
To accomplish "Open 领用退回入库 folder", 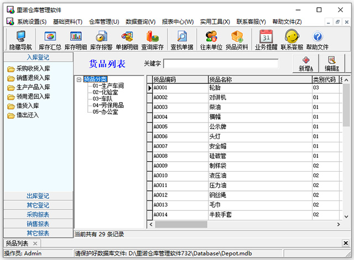I will click(x=29, y=97).
